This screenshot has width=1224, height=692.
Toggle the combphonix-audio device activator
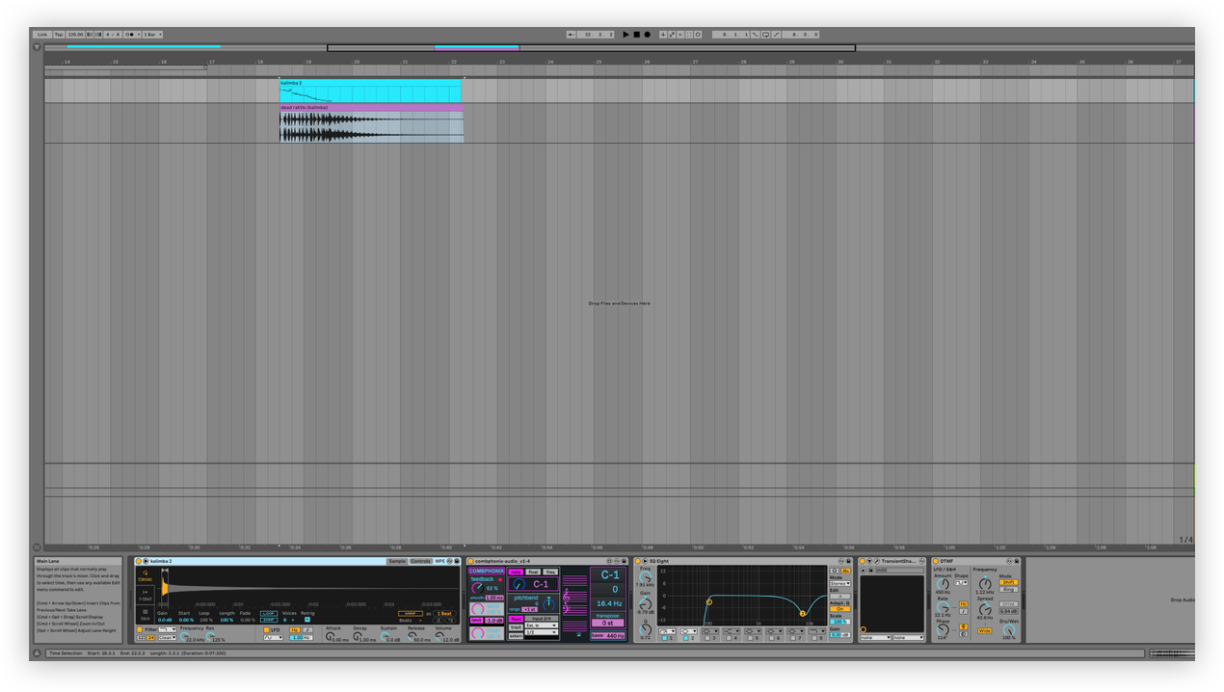tap(471, 561)
